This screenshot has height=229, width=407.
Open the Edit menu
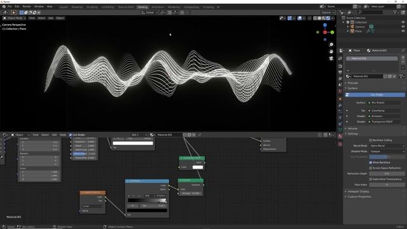(17, 6)
